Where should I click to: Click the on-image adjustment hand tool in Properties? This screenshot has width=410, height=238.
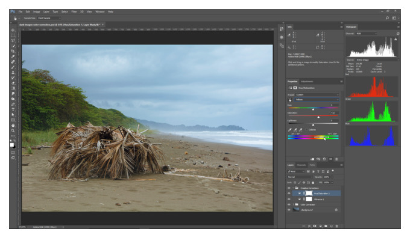tap(290, 100)
